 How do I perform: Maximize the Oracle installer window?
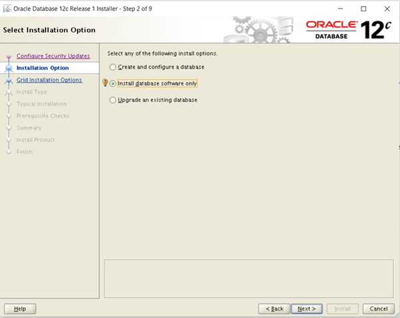point(363,9)
